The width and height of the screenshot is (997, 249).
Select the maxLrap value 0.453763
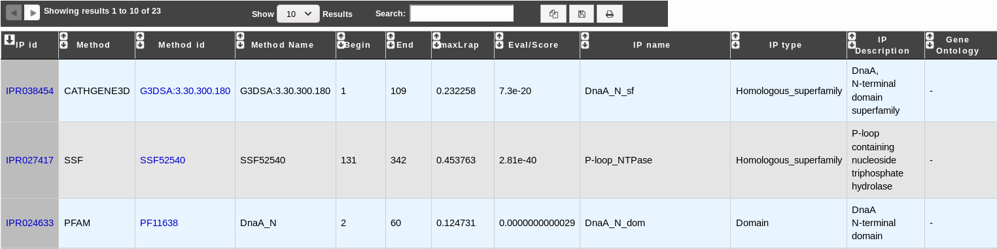pyautogui.click(x=456, y=160)
